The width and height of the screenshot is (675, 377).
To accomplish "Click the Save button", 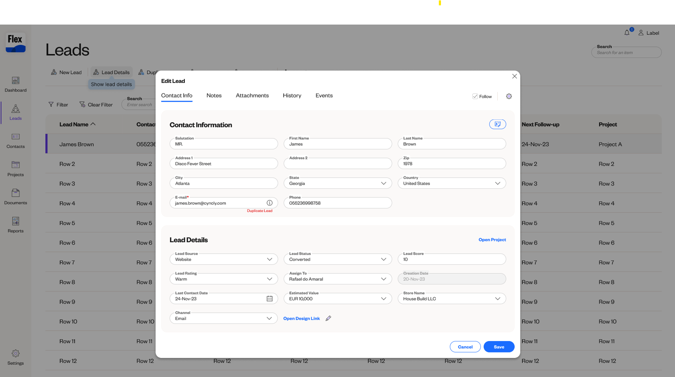I will [499, 347].
